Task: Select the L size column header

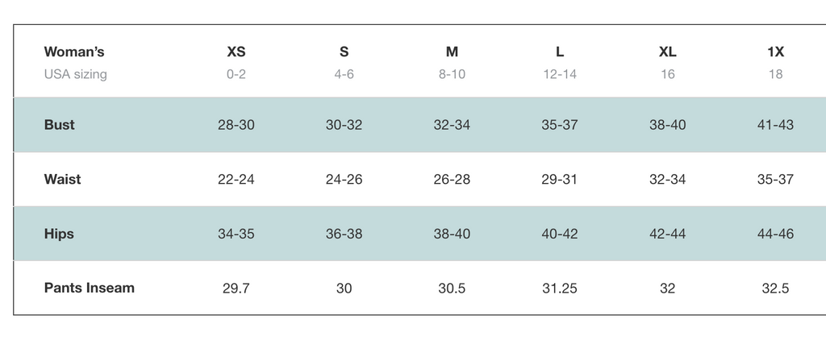Action: click(560, 52)
